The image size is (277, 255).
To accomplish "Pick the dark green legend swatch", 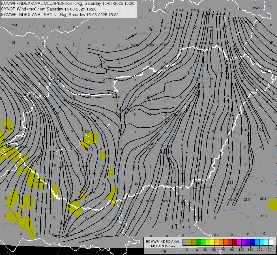I will tap(198, 242).
